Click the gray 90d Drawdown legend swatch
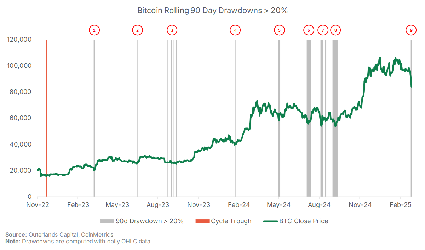Viewport: 425px width, 250px height. (107, 221)
